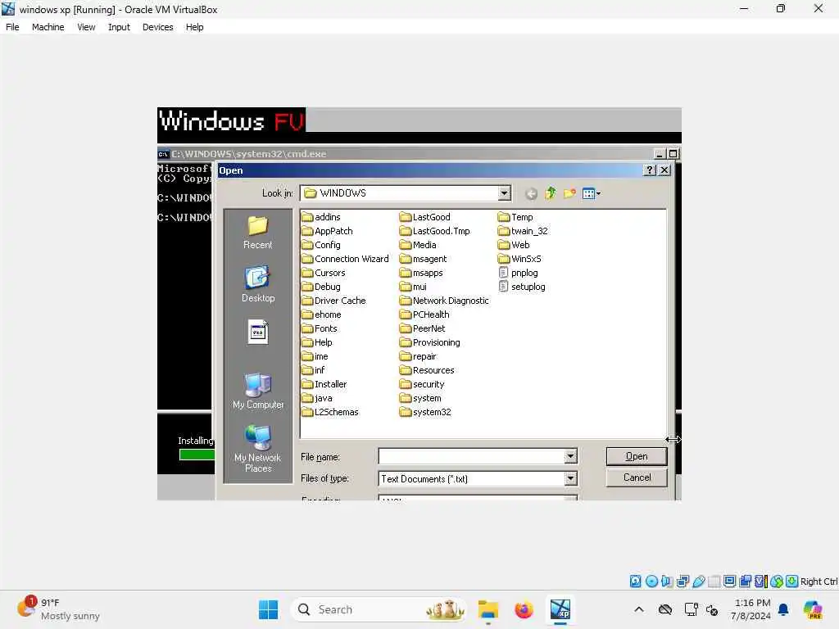Select the Cursors folder
This screenshot has width=839, height=629.
(x=324, y=273)
